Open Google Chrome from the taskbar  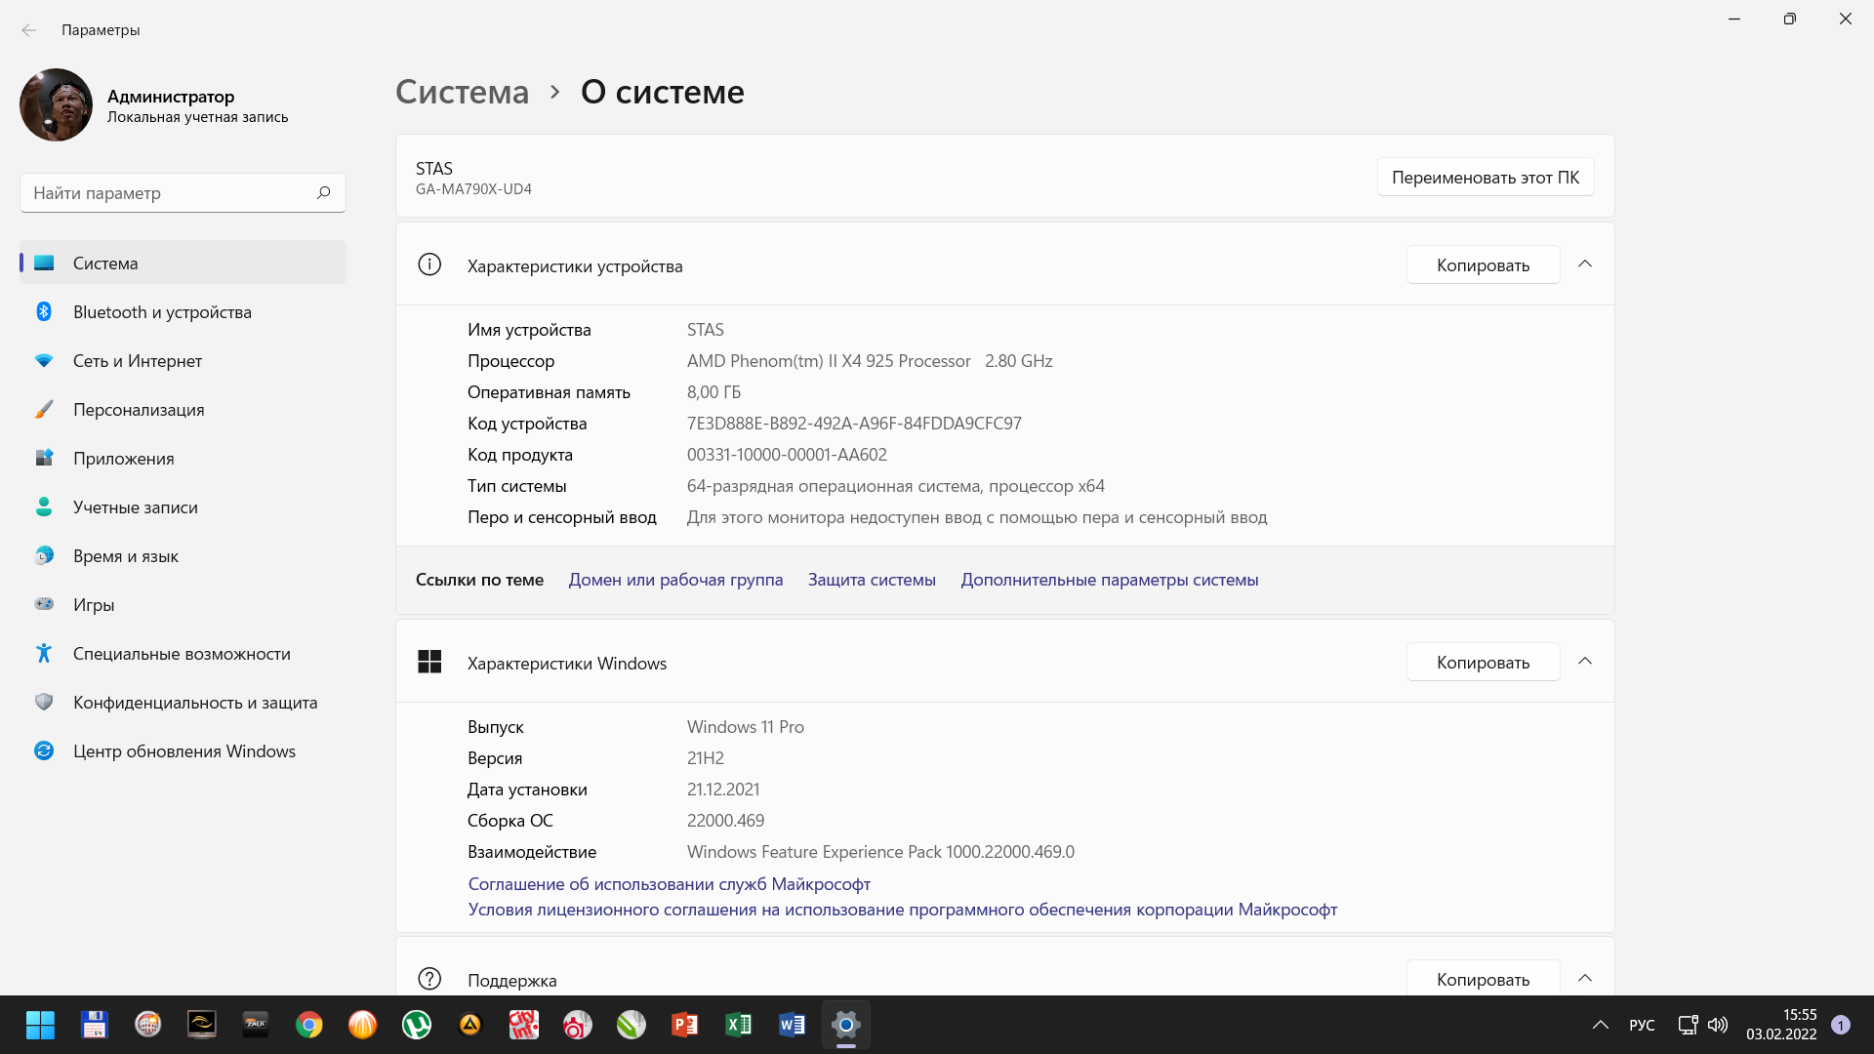coord(309,1025)
